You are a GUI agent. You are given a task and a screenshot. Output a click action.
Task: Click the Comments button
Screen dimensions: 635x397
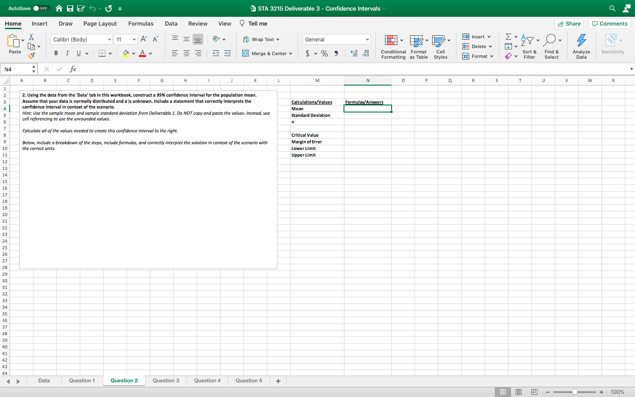[609, 24]
